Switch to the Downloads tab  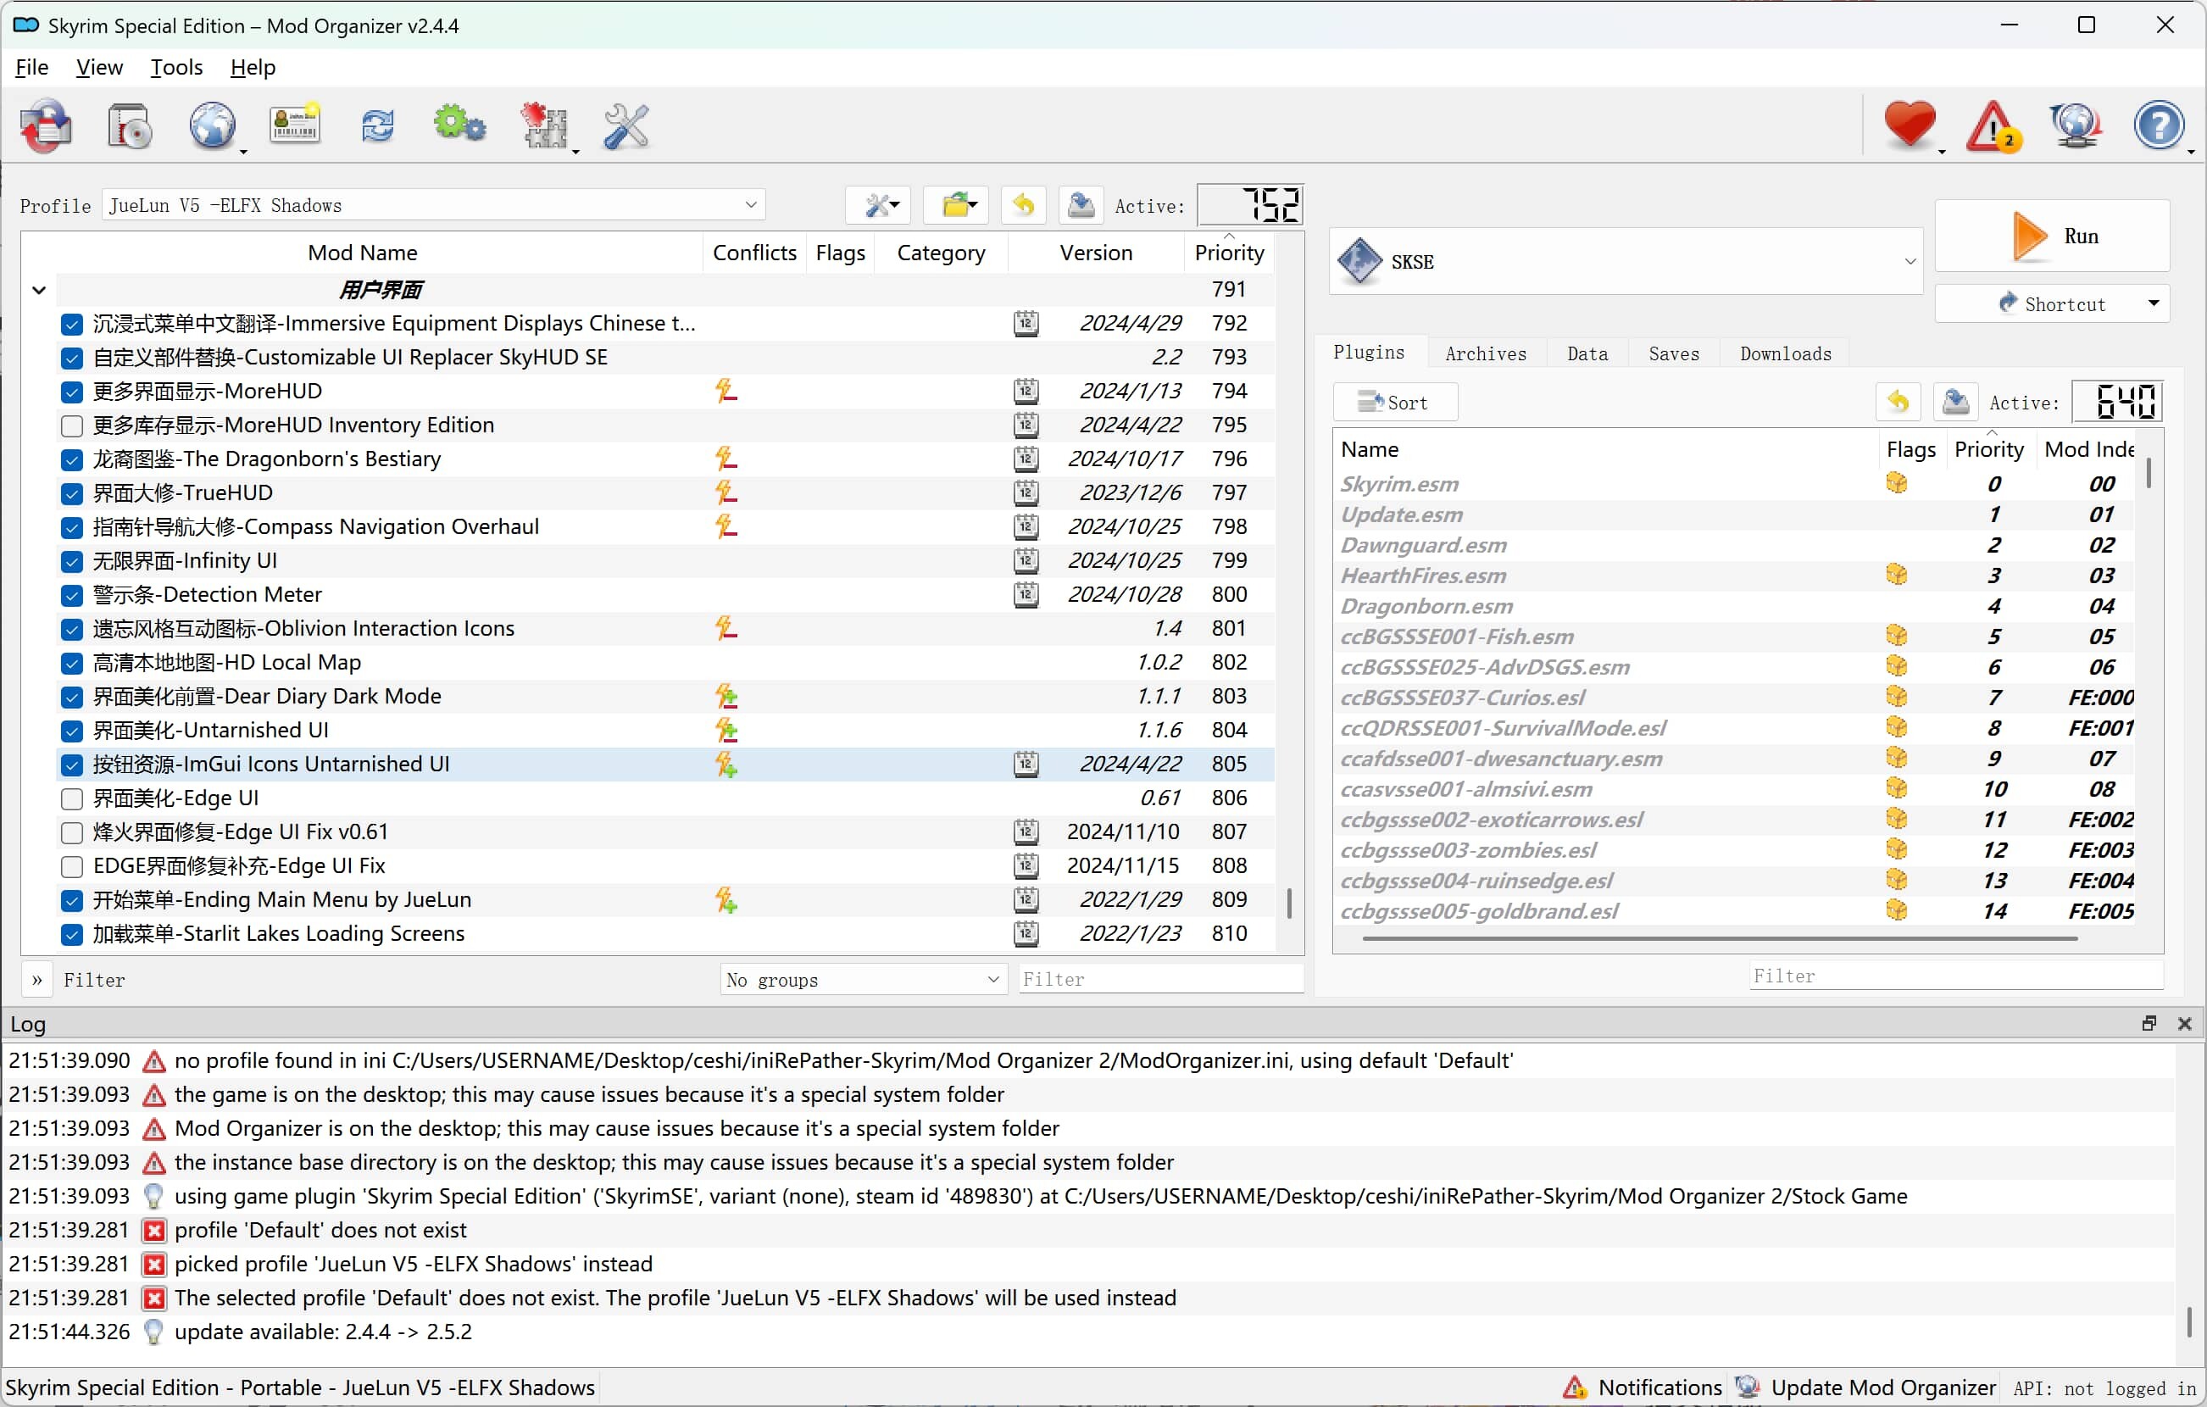[x=1786, y=353]
